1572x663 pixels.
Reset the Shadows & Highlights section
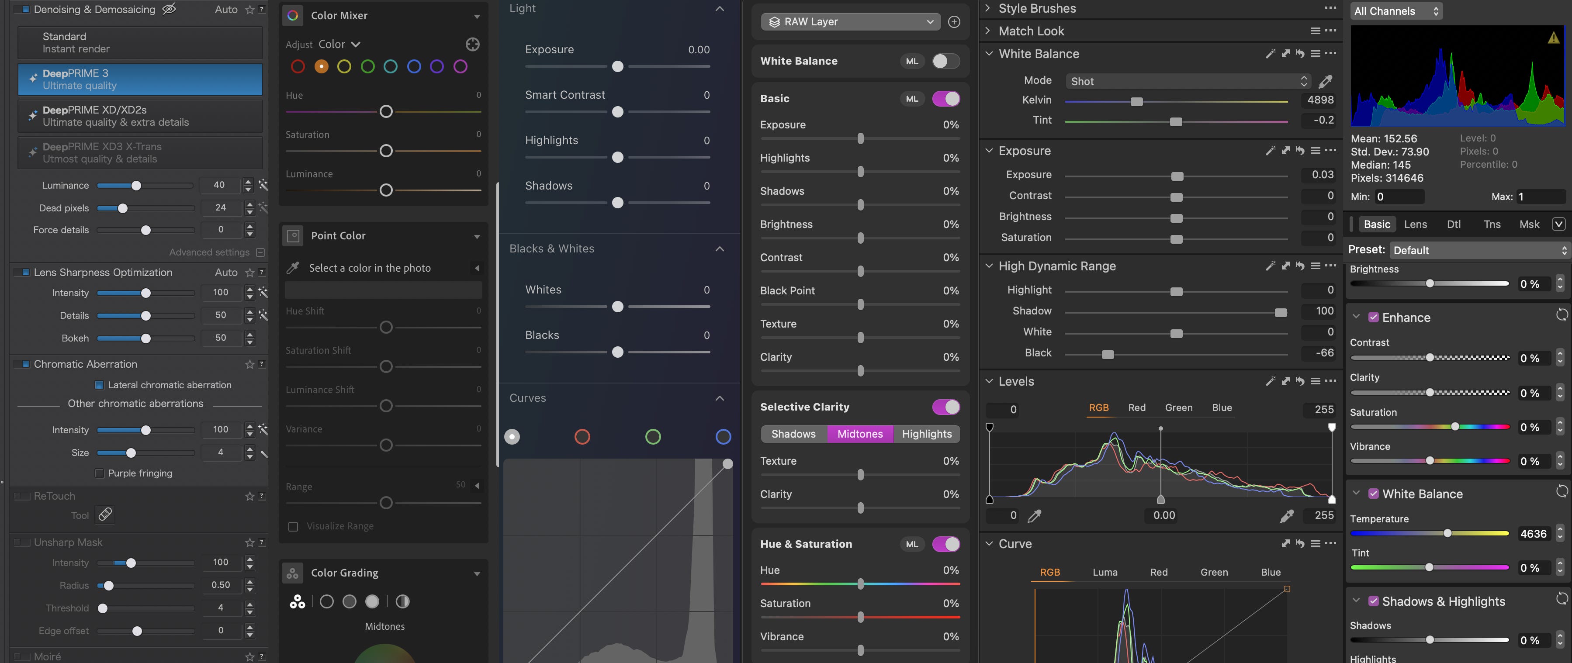[x=1562, y=599]
